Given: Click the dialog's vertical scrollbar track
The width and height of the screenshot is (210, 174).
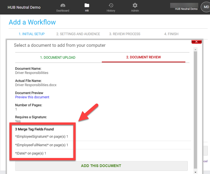Looking at the screenshot, I should 195,111.
